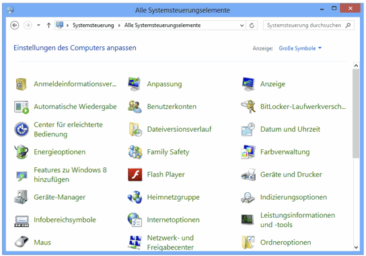Expand the chevron after Systemsteuerung breadcrumb

coord(119,26)
